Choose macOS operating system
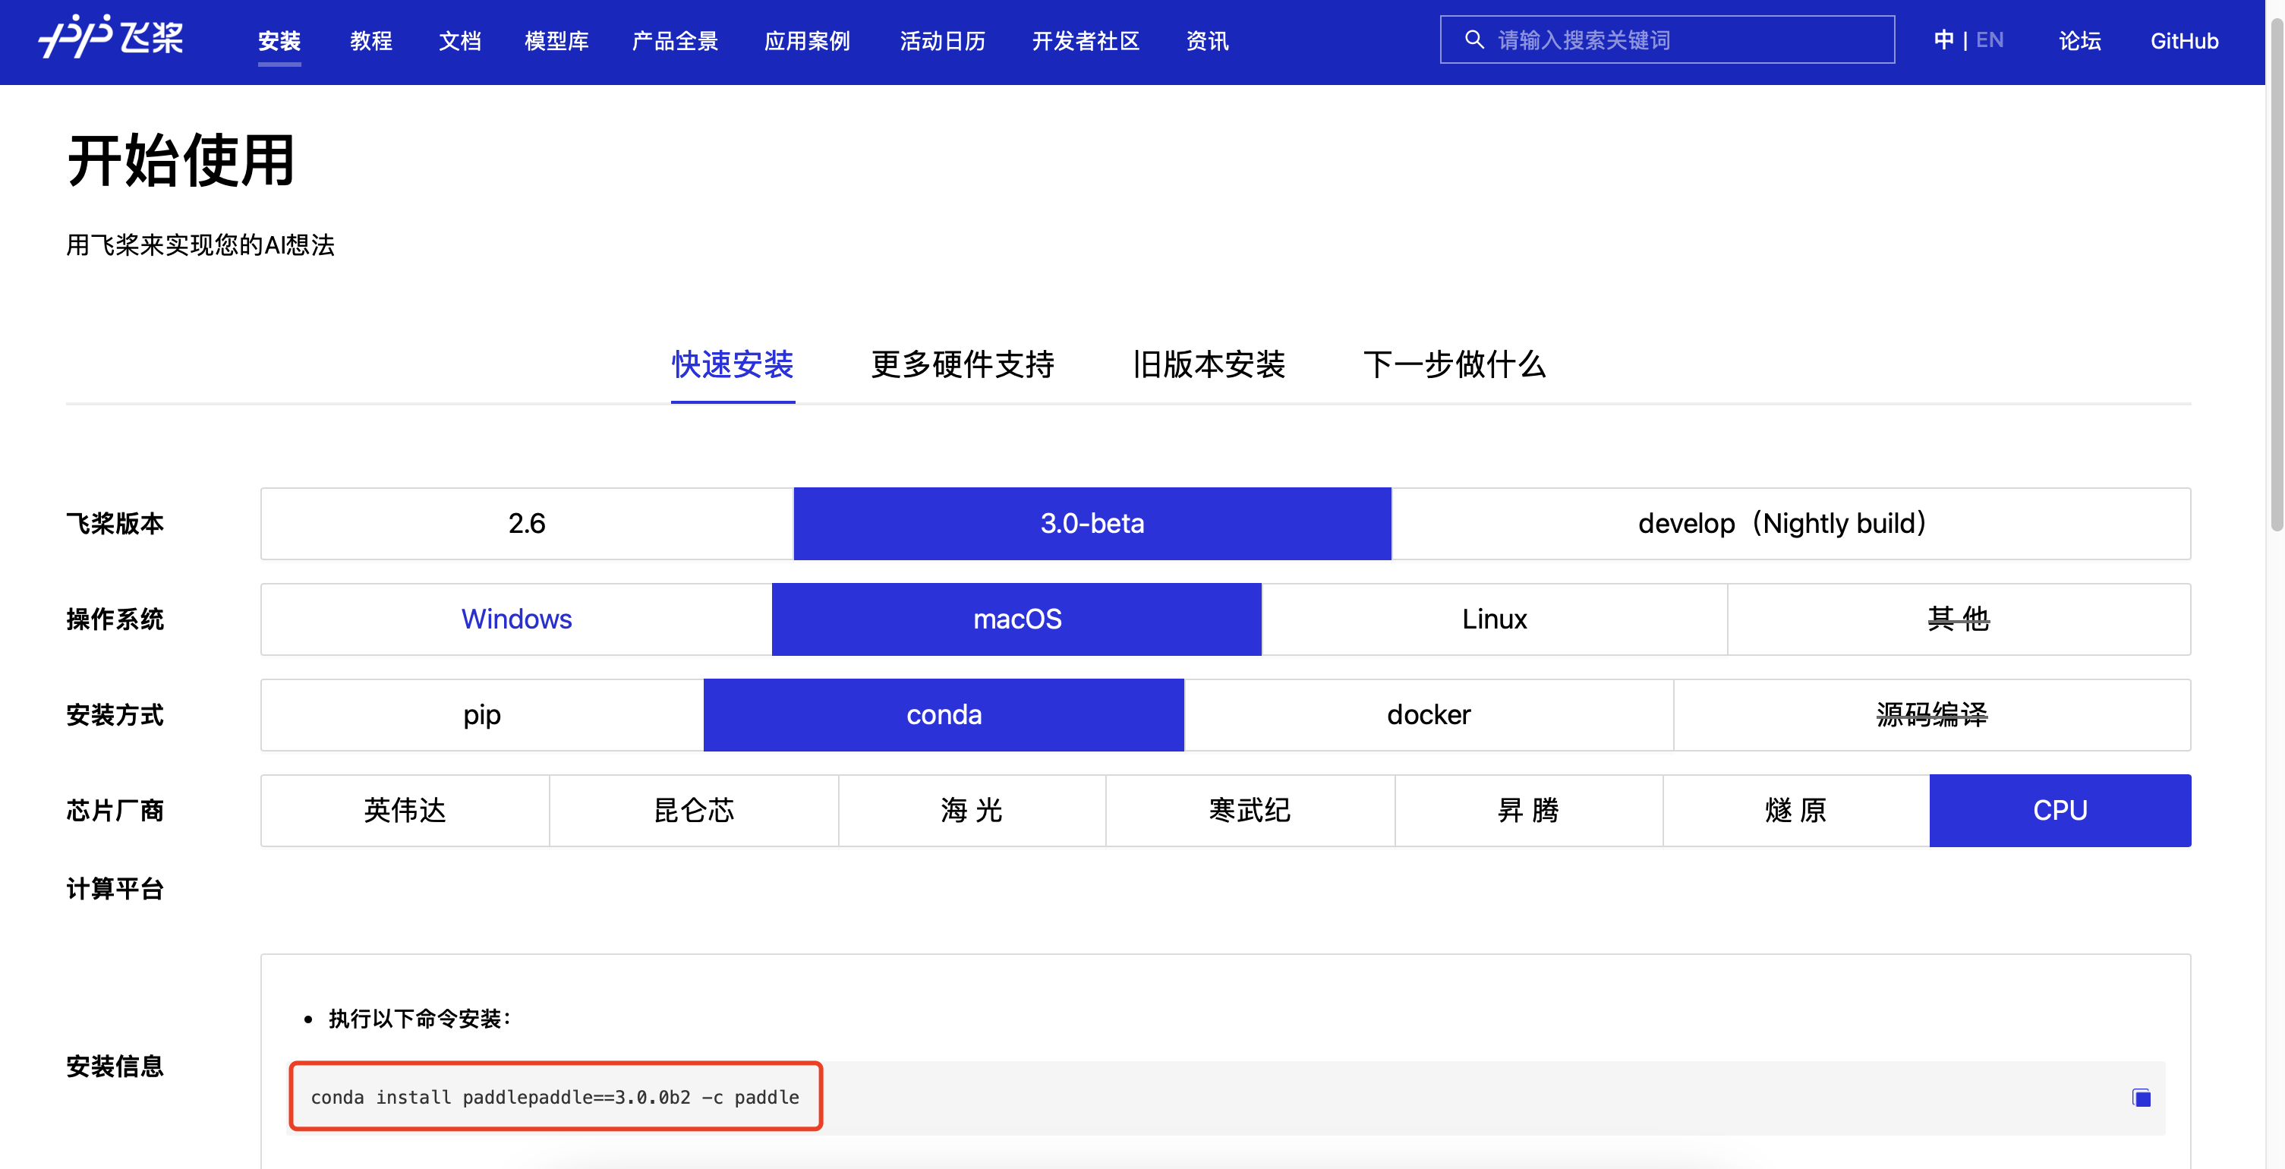 click(1016, 619)
